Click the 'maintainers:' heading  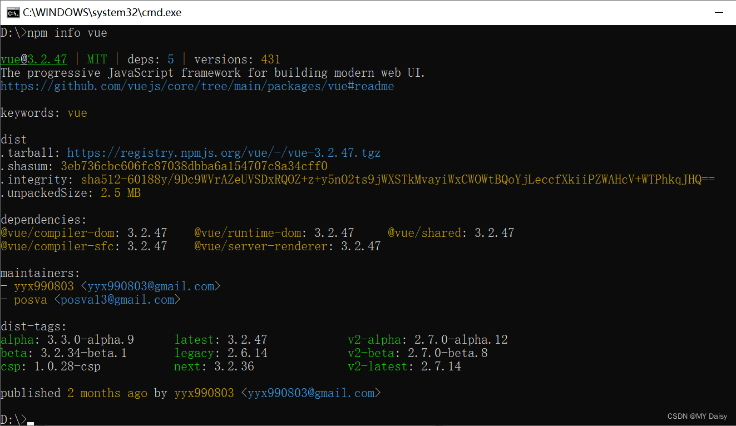41,273
